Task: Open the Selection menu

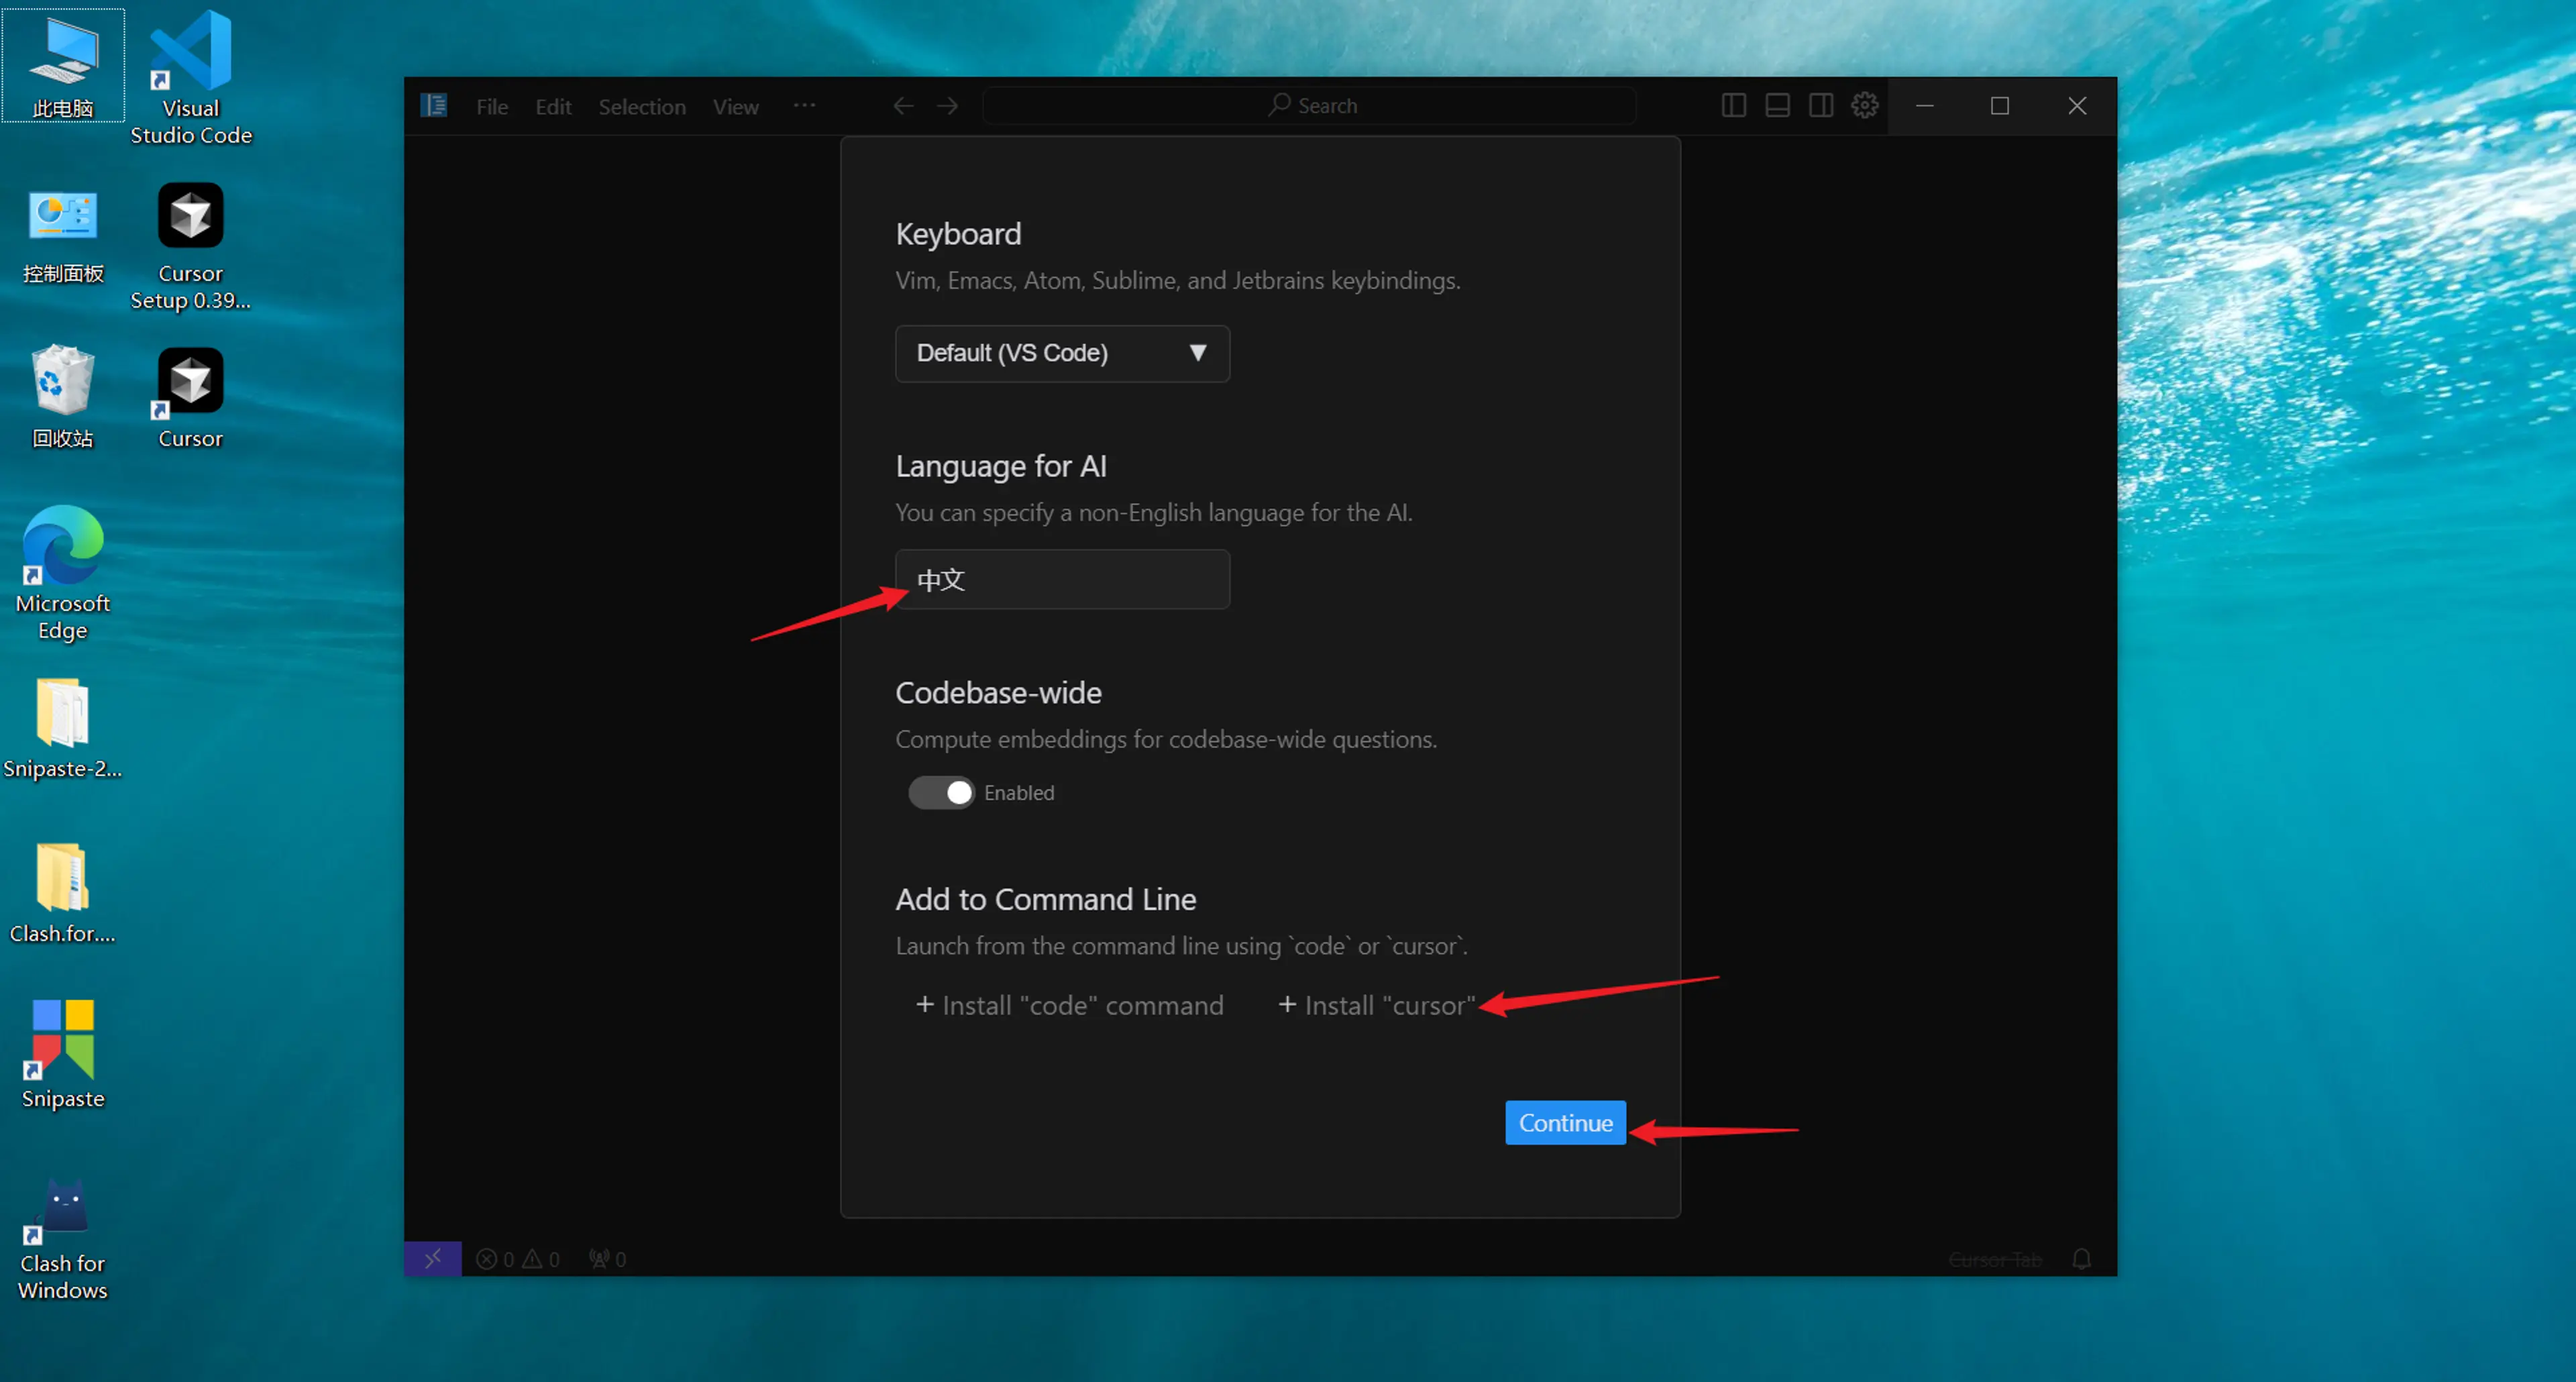Action: tap(641, 107)
